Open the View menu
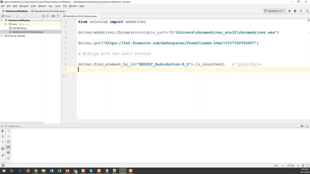 coord(15,6)
